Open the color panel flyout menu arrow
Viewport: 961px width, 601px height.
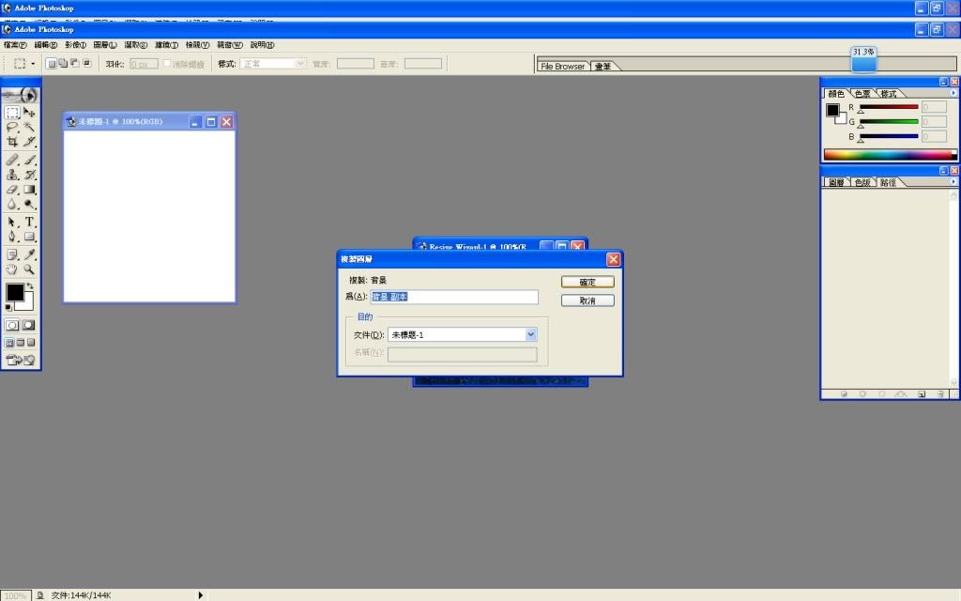pos(953,93)
